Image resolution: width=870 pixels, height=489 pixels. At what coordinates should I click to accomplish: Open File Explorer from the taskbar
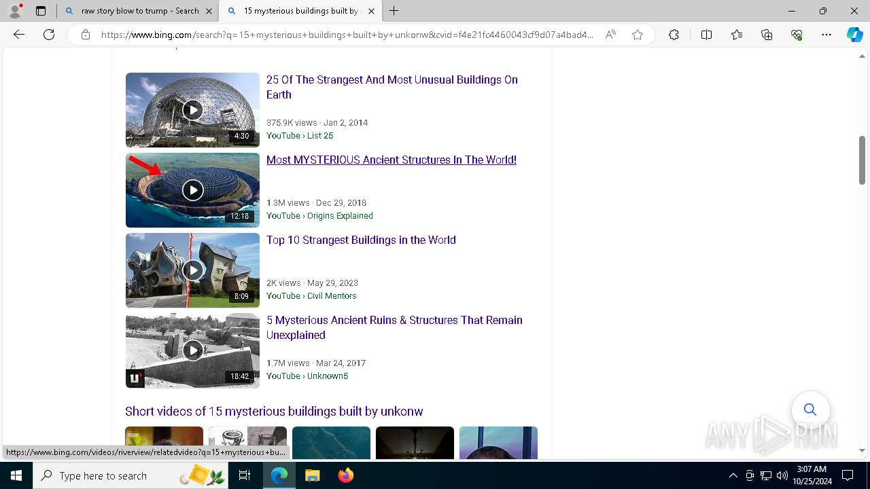tap(312, 475)
